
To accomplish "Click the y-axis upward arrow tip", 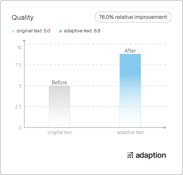I will 24,41.
